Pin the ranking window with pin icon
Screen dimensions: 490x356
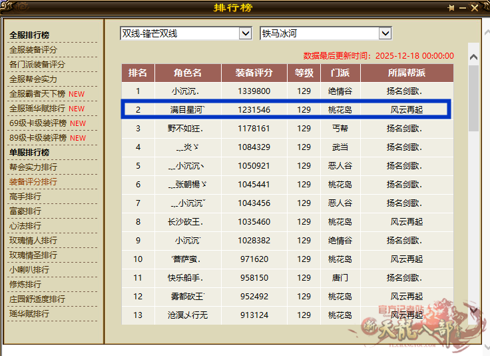tap(451, 8)
